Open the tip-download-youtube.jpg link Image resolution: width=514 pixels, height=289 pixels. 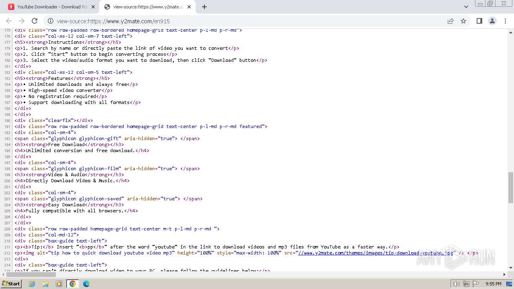(375, 253)
